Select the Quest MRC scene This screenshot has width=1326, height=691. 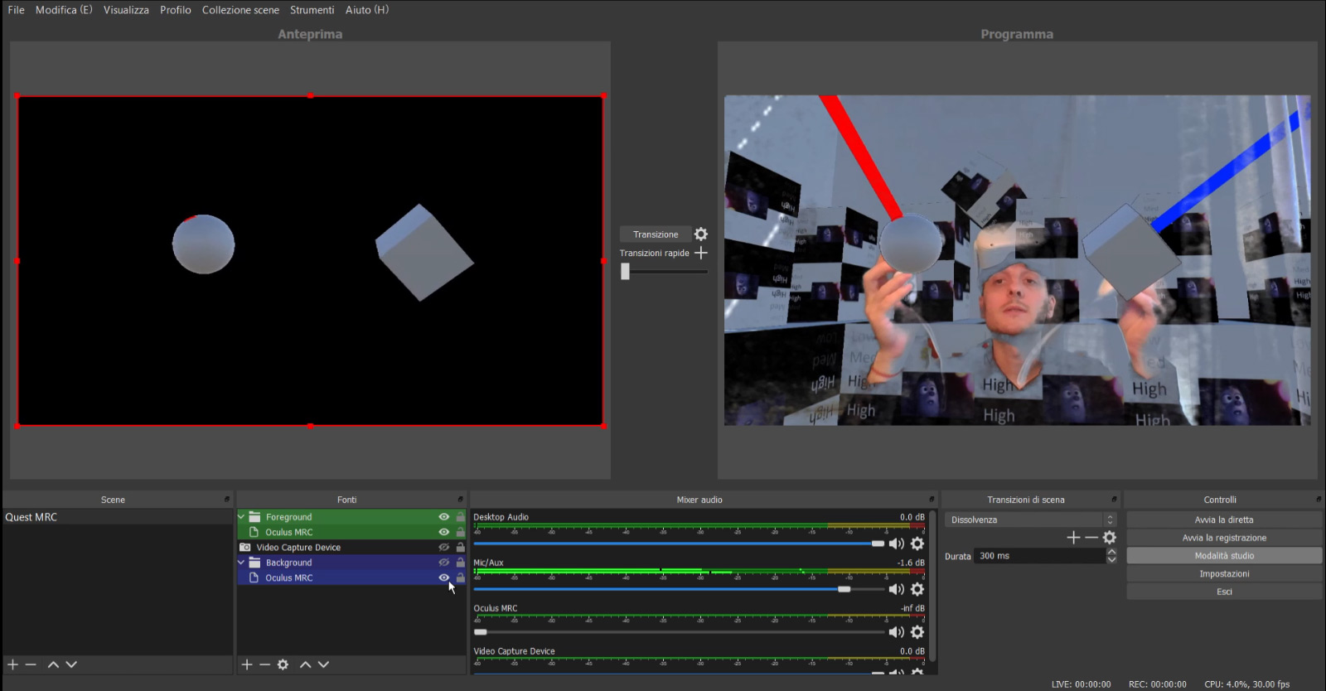point(118,517)
